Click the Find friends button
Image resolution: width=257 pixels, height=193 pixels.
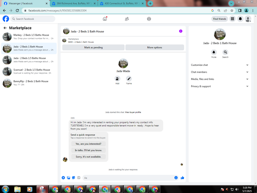pos(219,19)
